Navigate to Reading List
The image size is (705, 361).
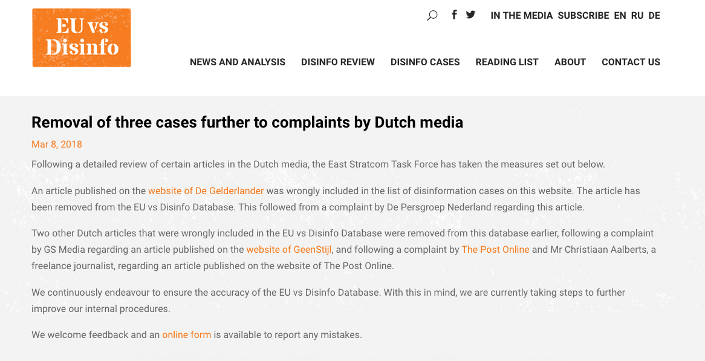[x=507, y=62]
